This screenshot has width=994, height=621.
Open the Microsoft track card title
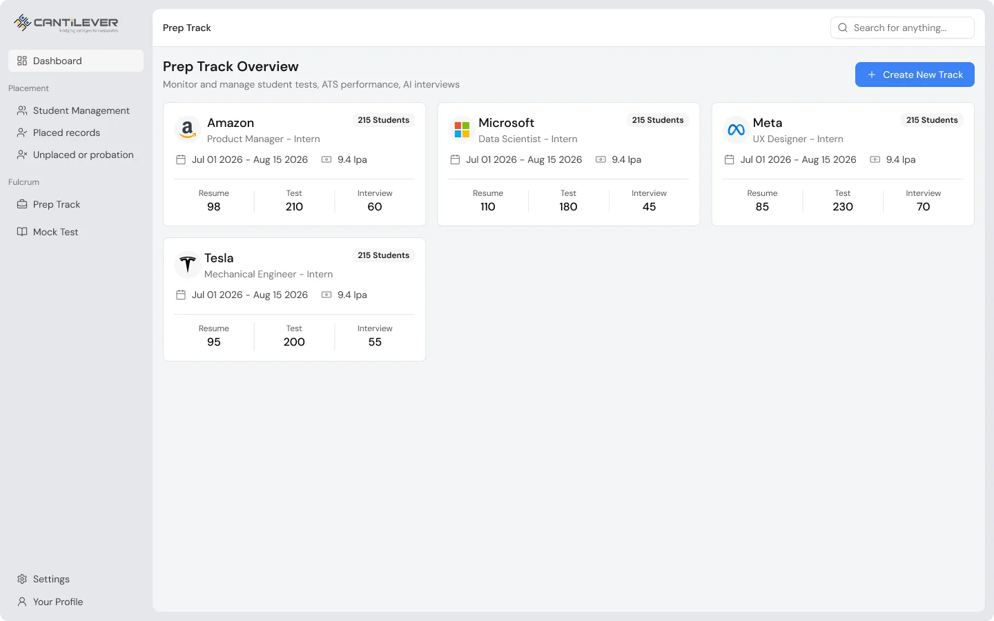(x=506, y=123)
